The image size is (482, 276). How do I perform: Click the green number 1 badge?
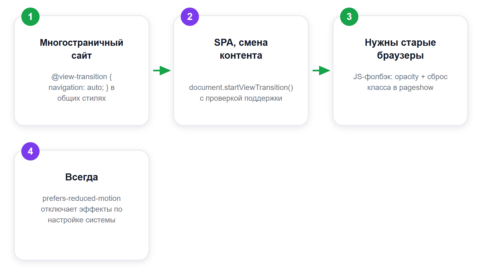tap(30, 17)
